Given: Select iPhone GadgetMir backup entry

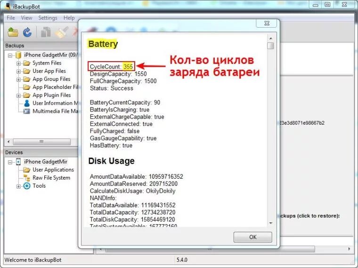Looking at the screenshot, I should (x=51, y=55).
